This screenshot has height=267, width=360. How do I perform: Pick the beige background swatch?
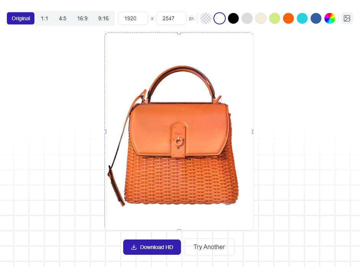pyautogui.click(x=261, y=18)
